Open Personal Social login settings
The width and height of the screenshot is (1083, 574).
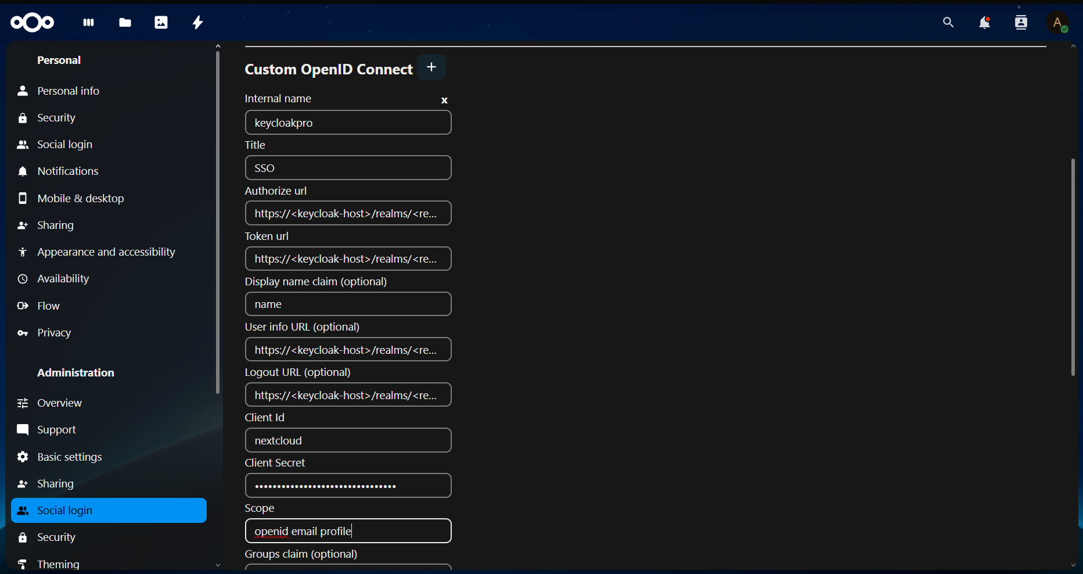(x=109, y=145)
